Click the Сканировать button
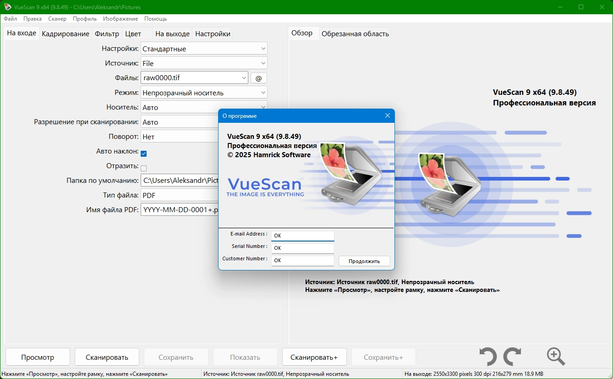 [x=107, y=357]
